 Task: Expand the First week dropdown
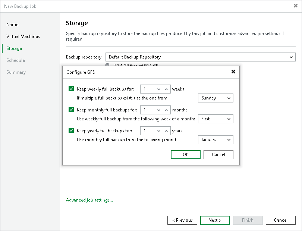pos(216,119)
